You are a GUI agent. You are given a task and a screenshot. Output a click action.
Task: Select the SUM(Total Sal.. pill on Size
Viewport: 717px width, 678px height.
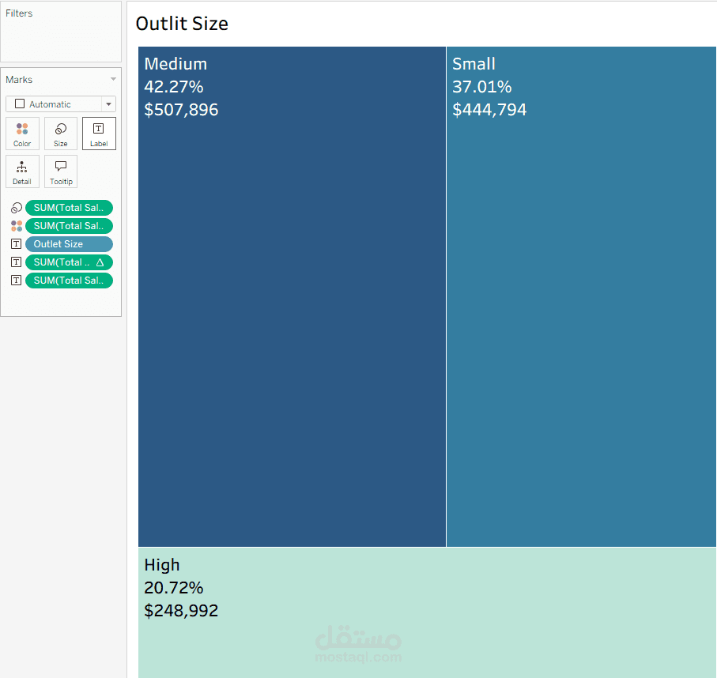click(69, 208)
